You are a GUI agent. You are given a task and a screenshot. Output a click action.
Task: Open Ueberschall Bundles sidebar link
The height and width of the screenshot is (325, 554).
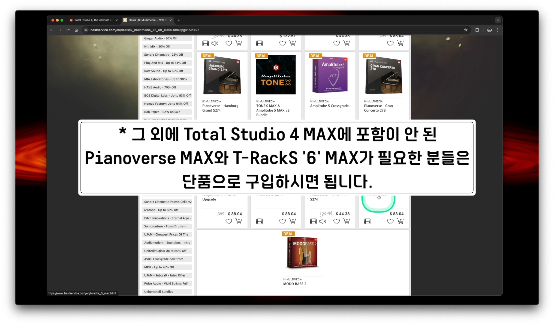(x=167, y=292)
